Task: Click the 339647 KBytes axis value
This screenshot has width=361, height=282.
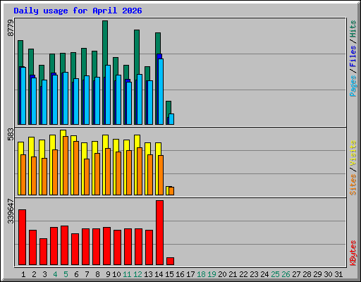Action: pos(11,211)
